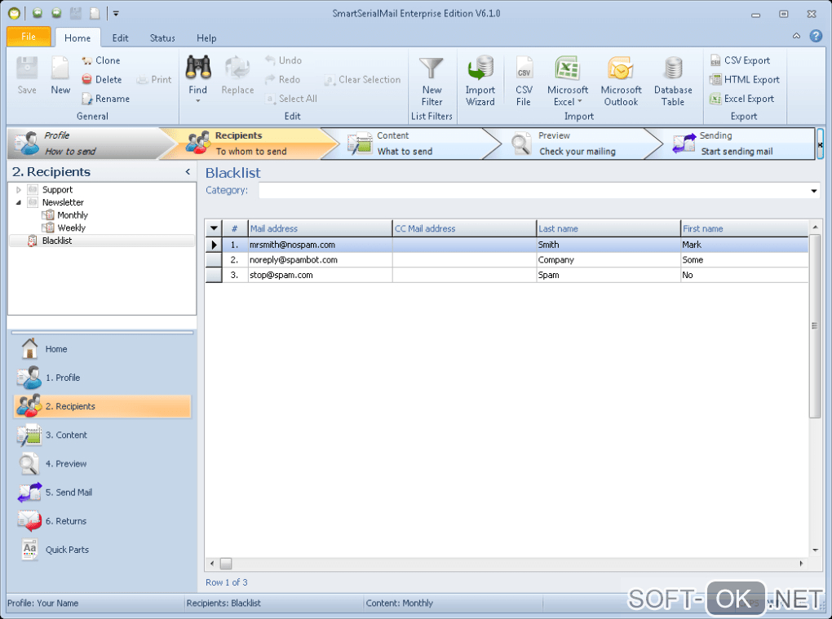This screenshot has height=619, width=832.
Task: Import from CSV File
Action: click(524, 82)
